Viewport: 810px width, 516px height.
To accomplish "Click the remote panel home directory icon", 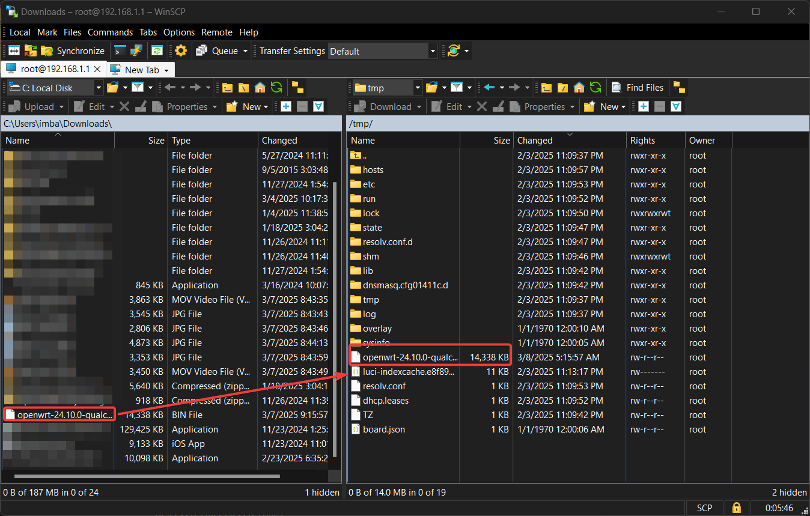I will (579, 88).
